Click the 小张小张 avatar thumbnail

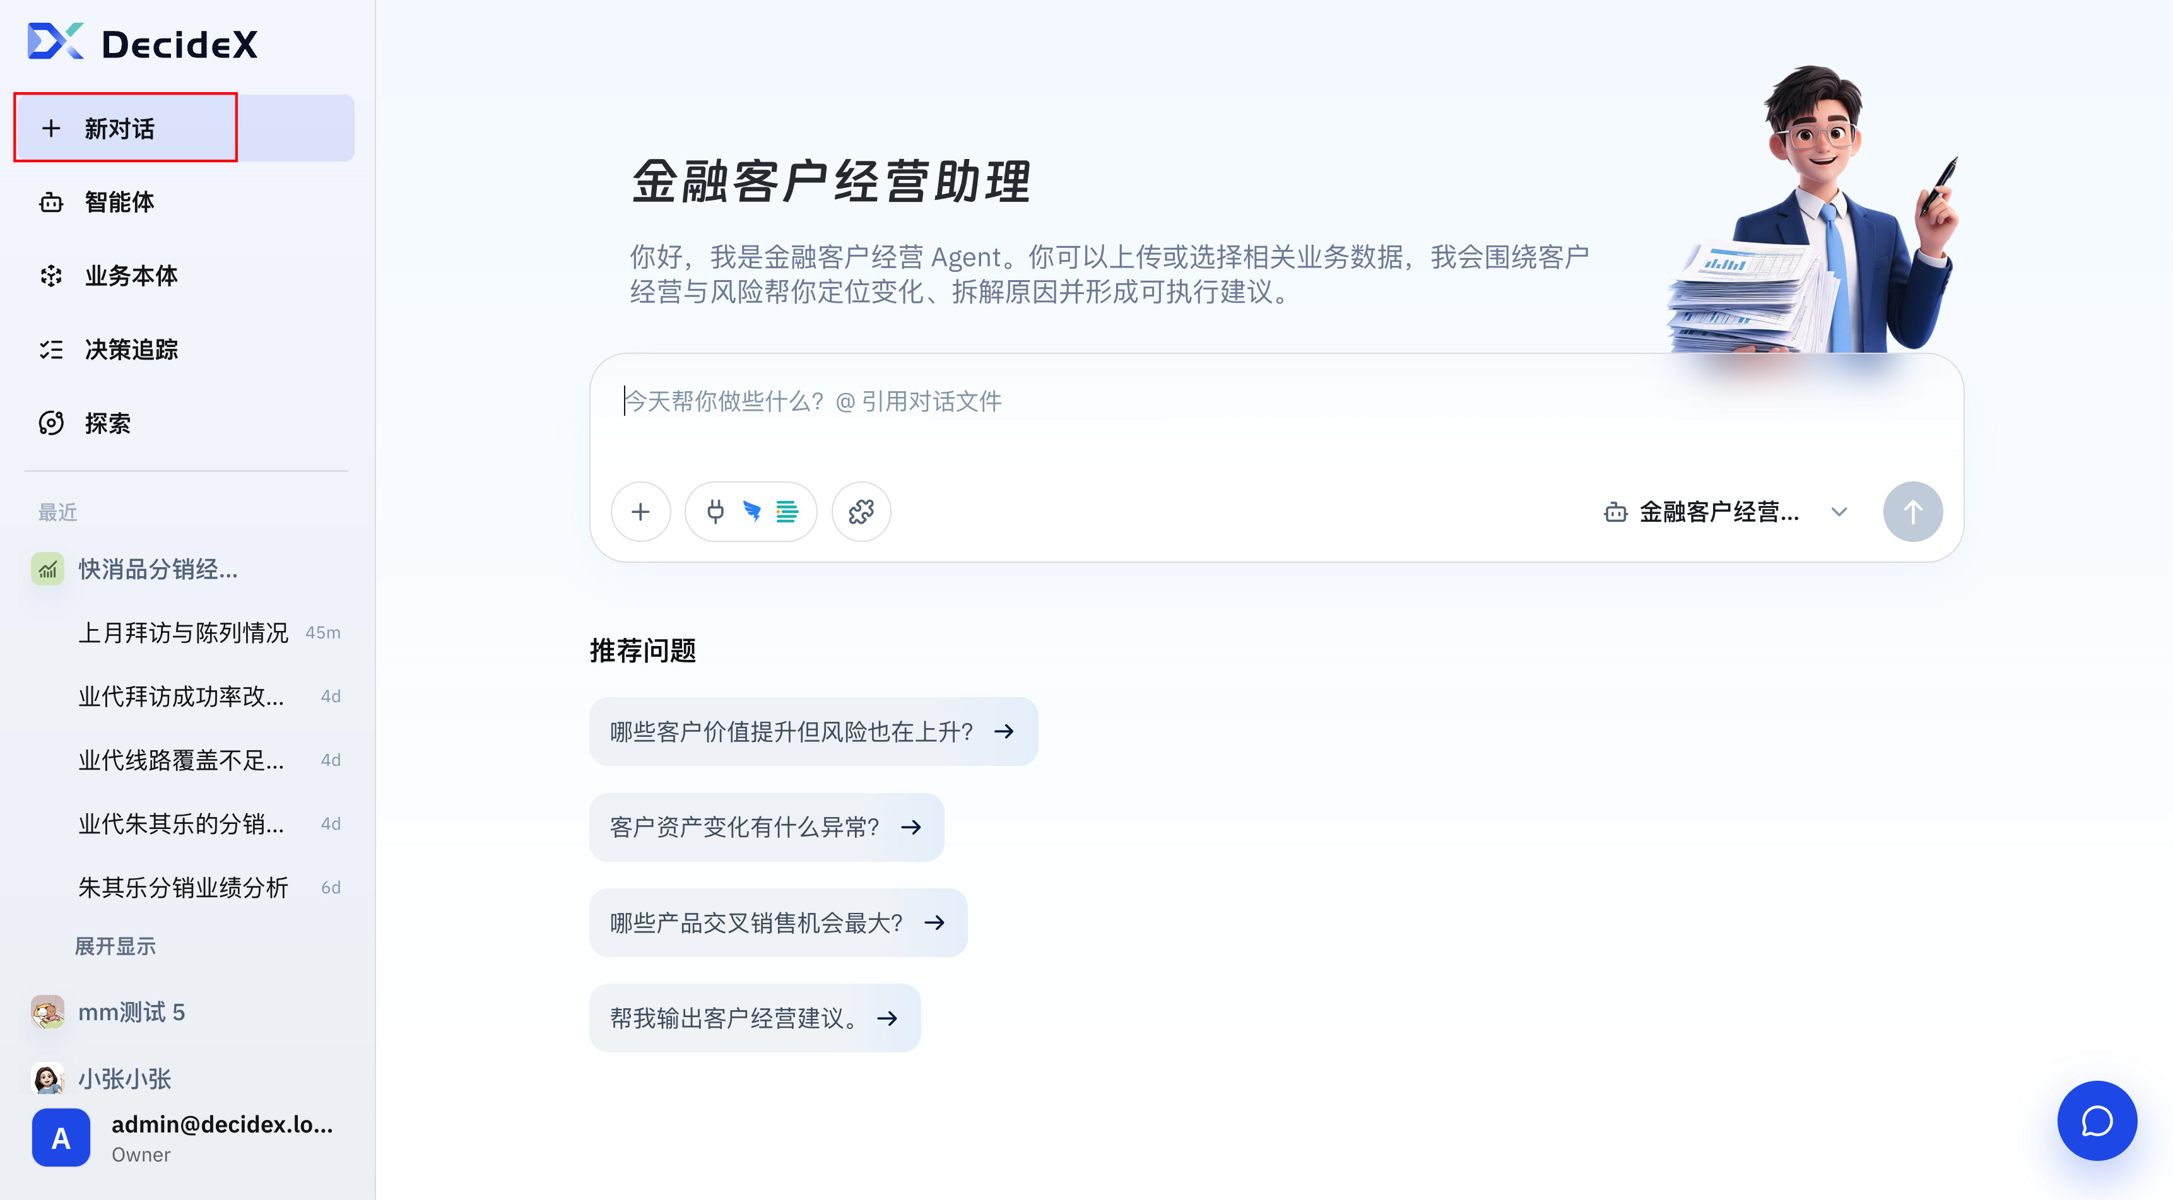(x=48, y=1078)
